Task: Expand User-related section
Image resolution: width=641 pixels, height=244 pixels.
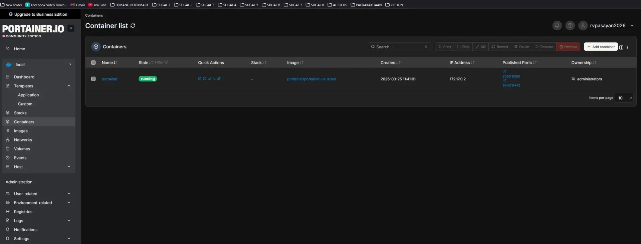Action: coord(69,194)
